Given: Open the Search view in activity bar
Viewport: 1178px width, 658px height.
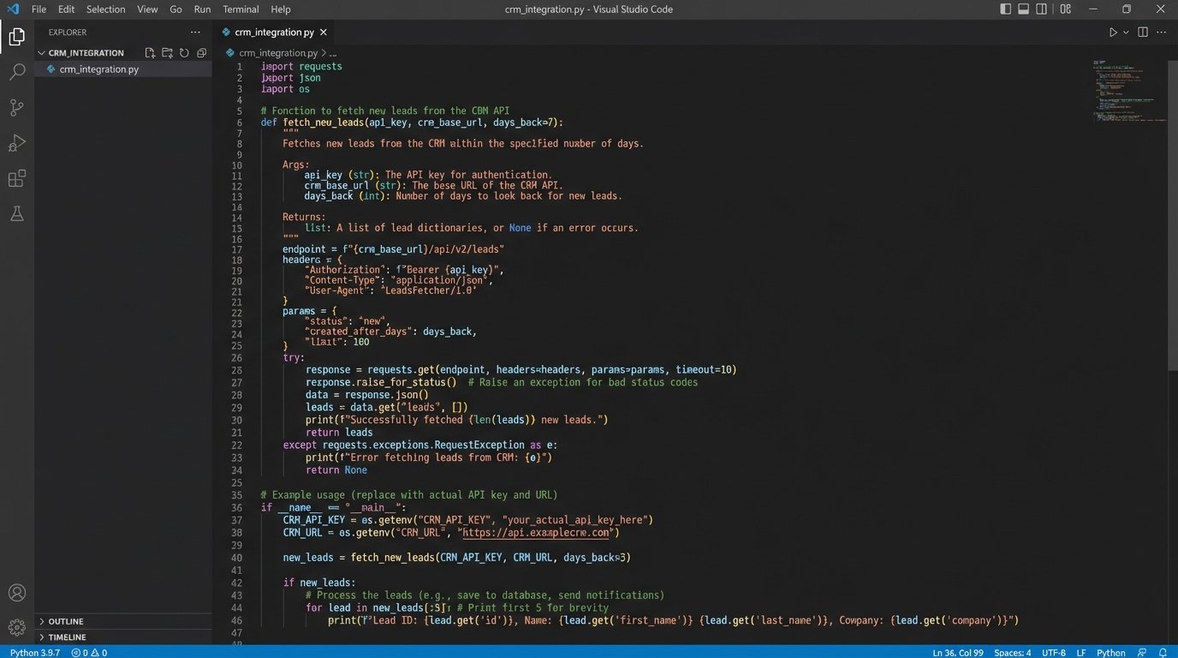Looking at the screenshot, I should click(x=16, y=72).
